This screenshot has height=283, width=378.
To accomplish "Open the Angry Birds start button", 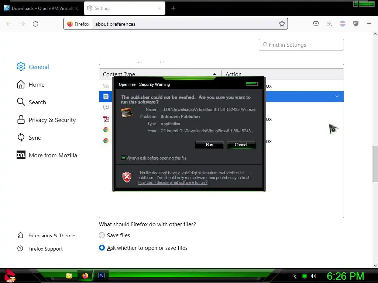I will [10, 276].
